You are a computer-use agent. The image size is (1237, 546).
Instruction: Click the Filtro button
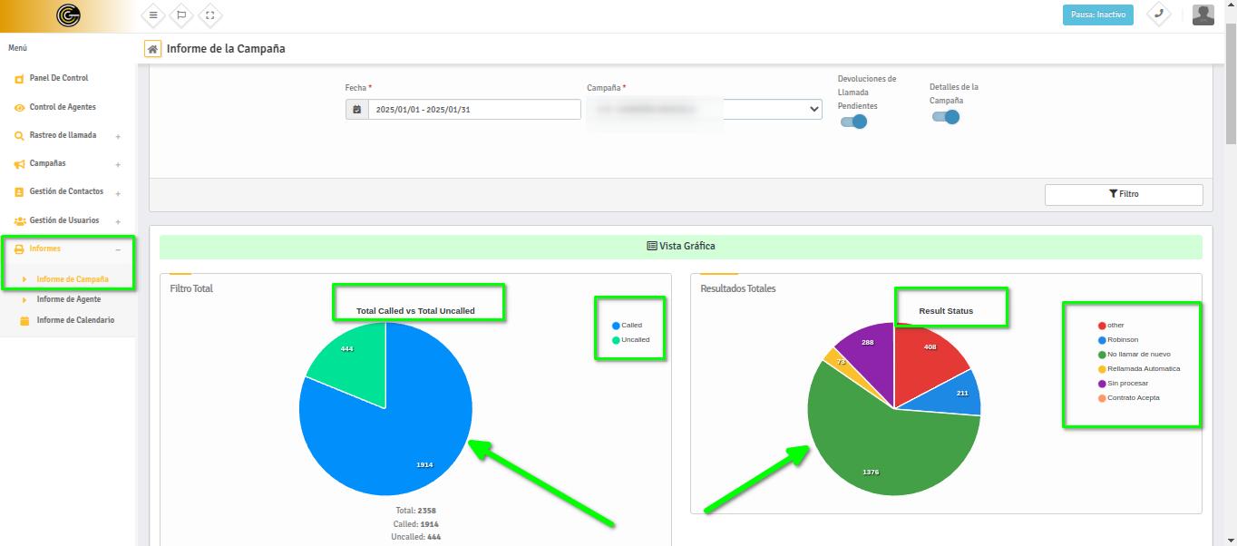click(x=1123, y=194)
